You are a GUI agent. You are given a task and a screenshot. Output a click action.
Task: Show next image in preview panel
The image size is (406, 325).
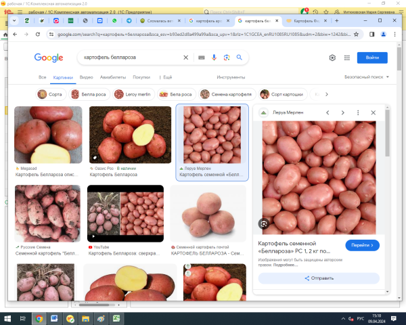tap(343, 112)
